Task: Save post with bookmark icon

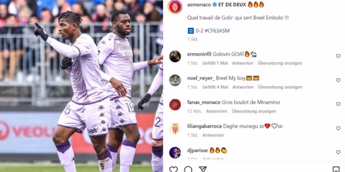Action: click(336, 170)
